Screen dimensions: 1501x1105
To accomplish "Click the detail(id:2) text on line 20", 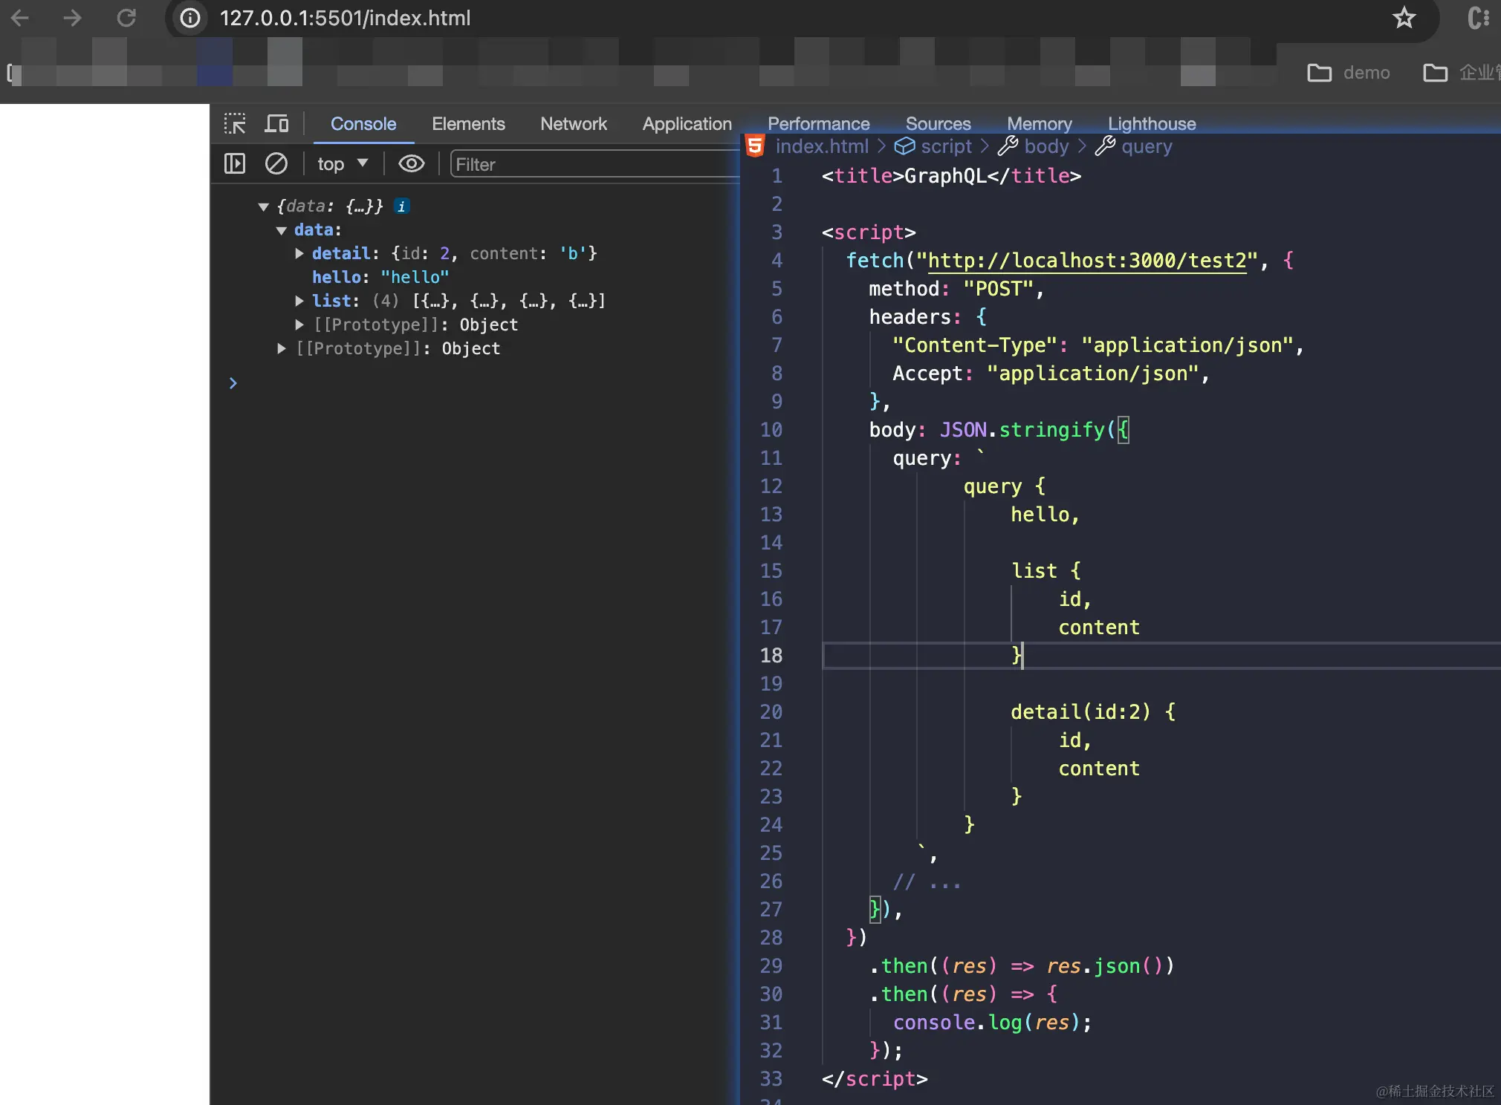I will tap(1080, 712).
